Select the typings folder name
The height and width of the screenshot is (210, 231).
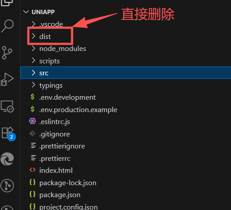(51, 86)
